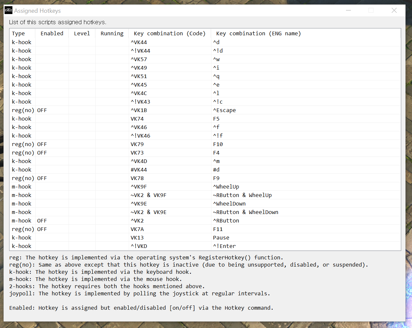Enable the disabled F10 hotkey
Screen dimensions: 412x328
[42, 144]
